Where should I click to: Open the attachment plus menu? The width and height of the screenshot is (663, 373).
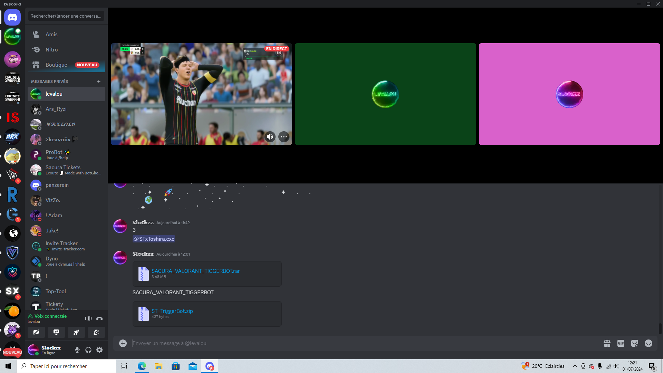[123, 343]
